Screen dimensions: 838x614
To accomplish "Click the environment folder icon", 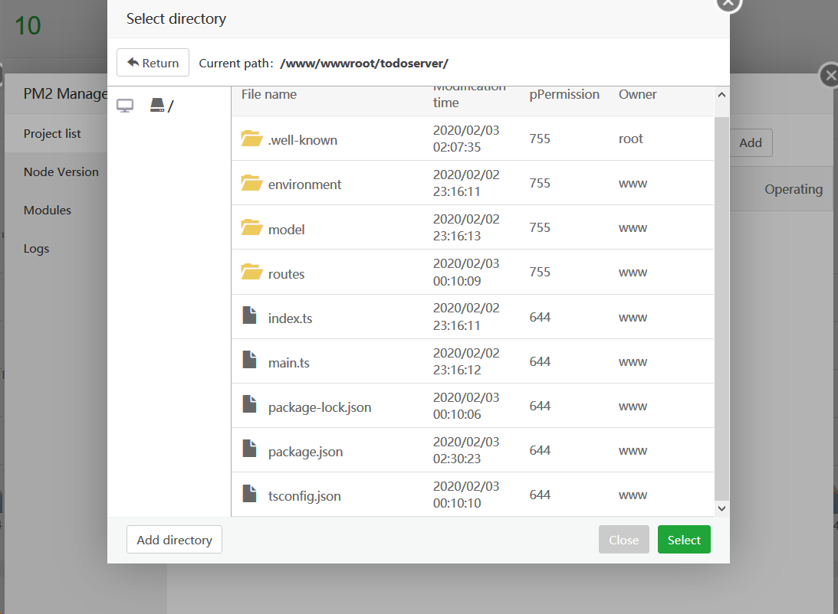I will coord(251,183).
